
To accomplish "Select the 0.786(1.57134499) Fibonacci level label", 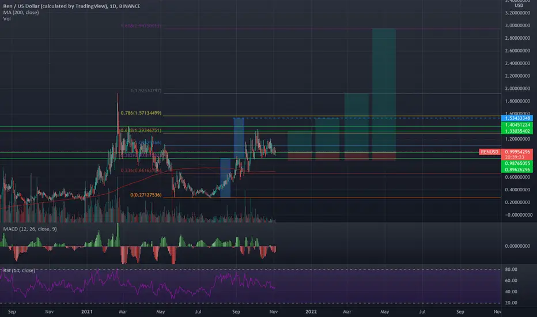I will click(141, 113).
